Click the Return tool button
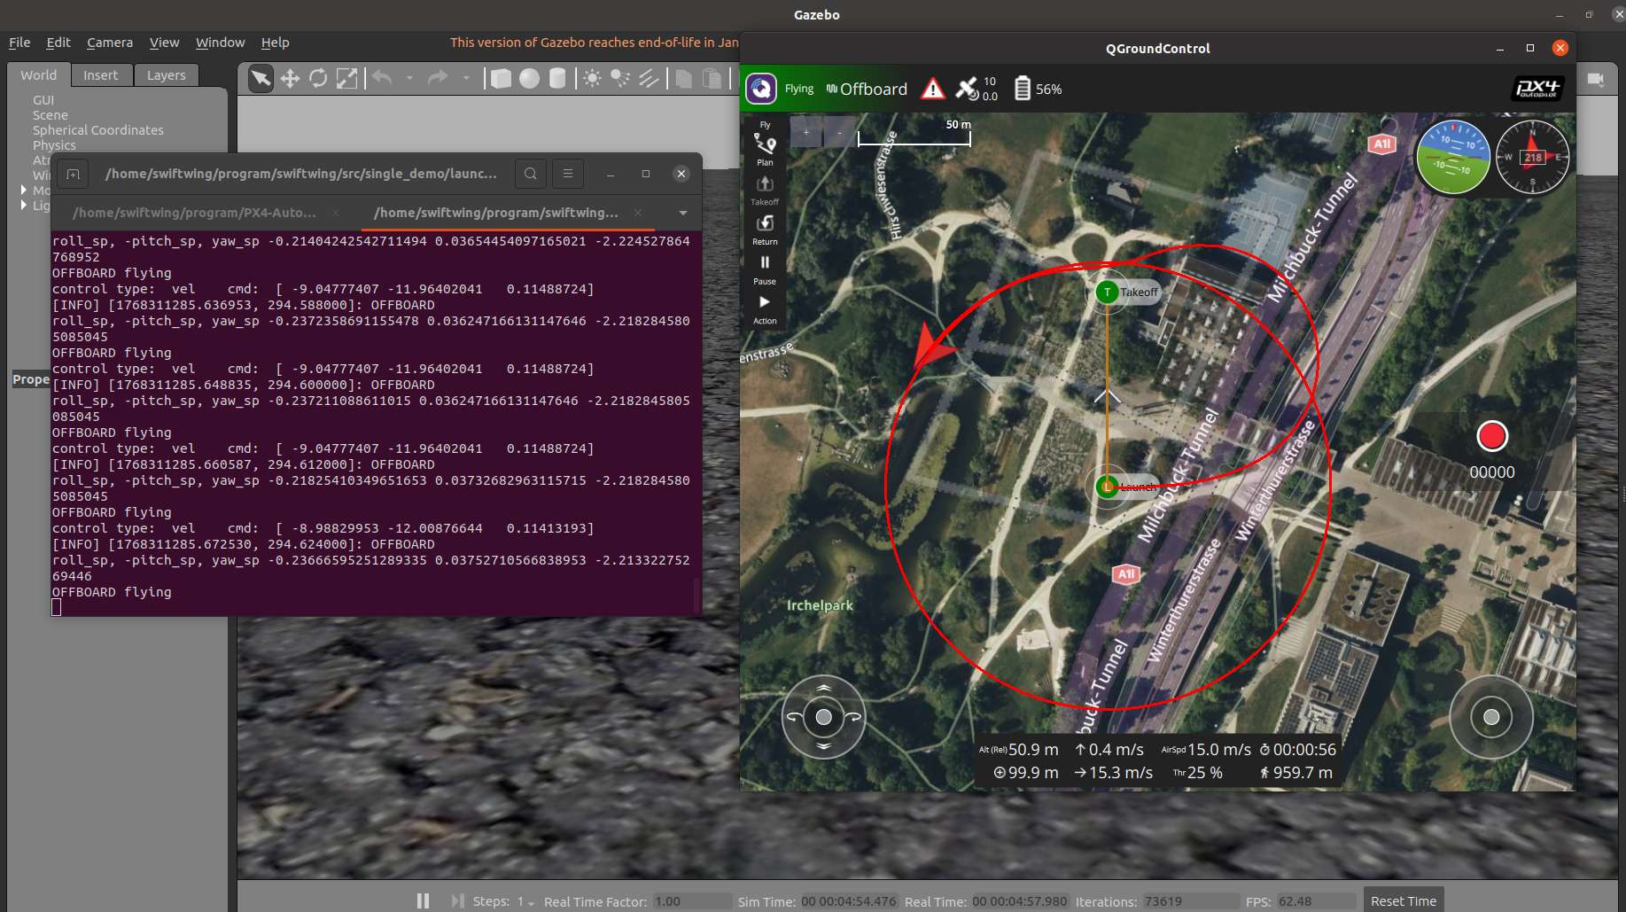This screenshot has width=1626, height=912. tap(765, 229)
